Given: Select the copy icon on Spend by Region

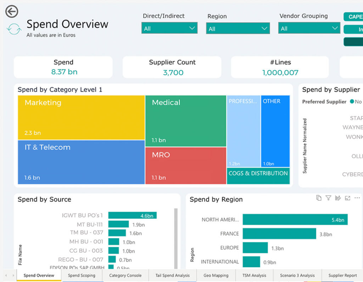Looking at the screenshot, I should click(x=319, y=198).
